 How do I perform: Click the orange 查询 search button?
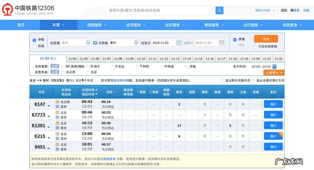tap(266, 39)
